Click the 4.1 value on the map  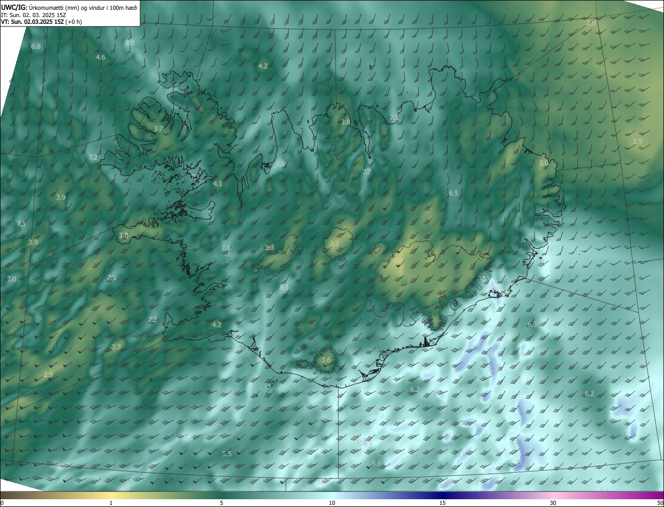point(218,184)
